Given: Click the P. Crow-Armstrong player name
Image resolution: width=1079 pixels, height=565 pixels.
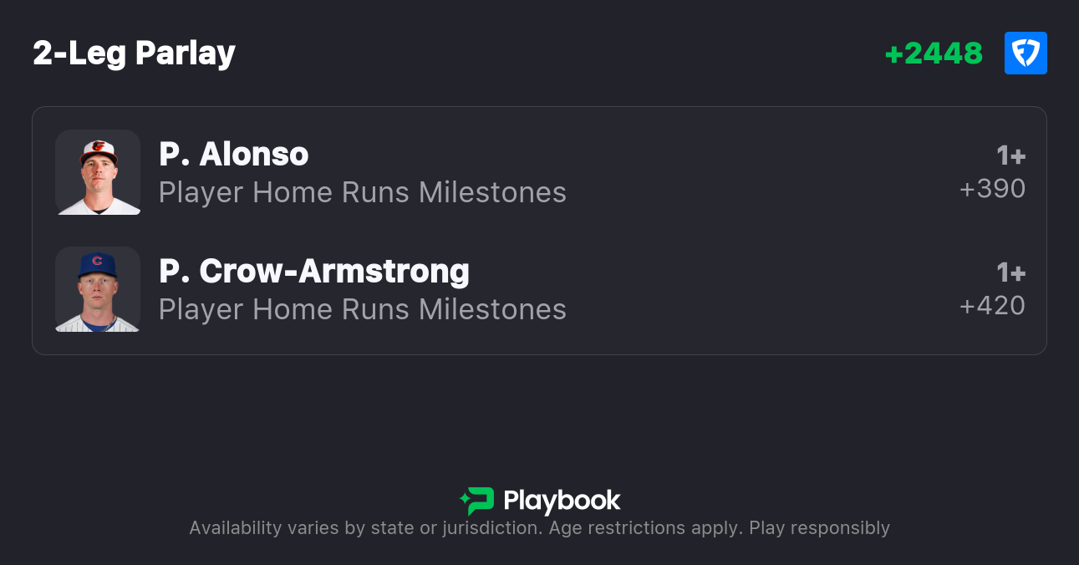Looking at the screenshot, I should tap(314, 271).
